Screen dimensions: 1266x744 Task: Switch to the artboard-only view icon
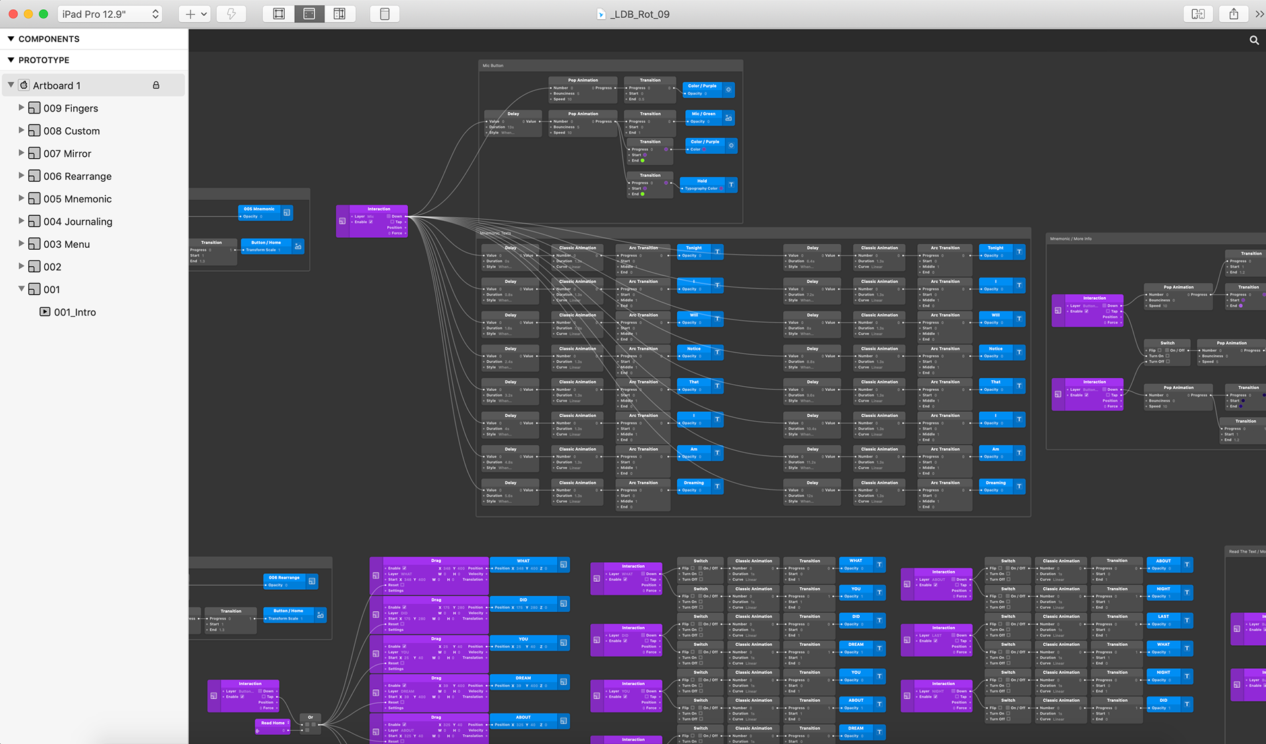(279, 14)
